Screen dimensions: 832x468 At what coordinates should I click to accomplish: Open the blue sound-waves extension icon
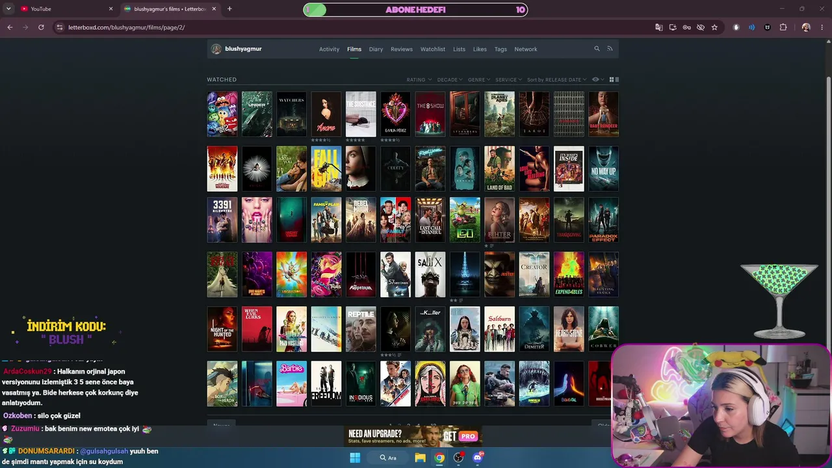coord(751,27)
